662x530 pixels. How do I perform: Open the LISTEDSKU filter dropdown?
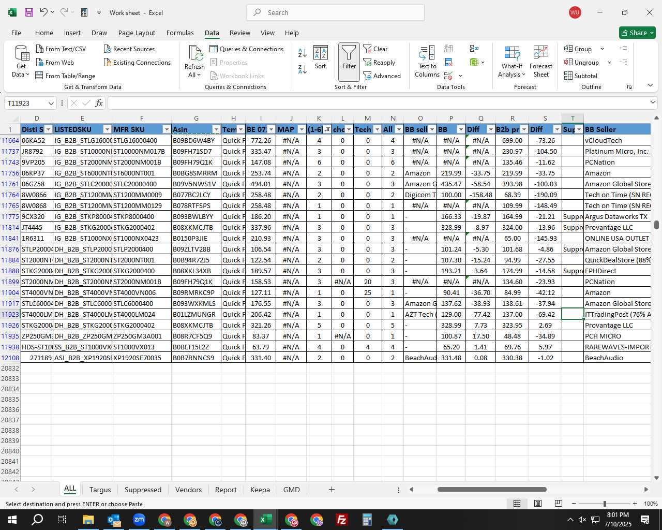pyautogui.click(x=107, y=129)
